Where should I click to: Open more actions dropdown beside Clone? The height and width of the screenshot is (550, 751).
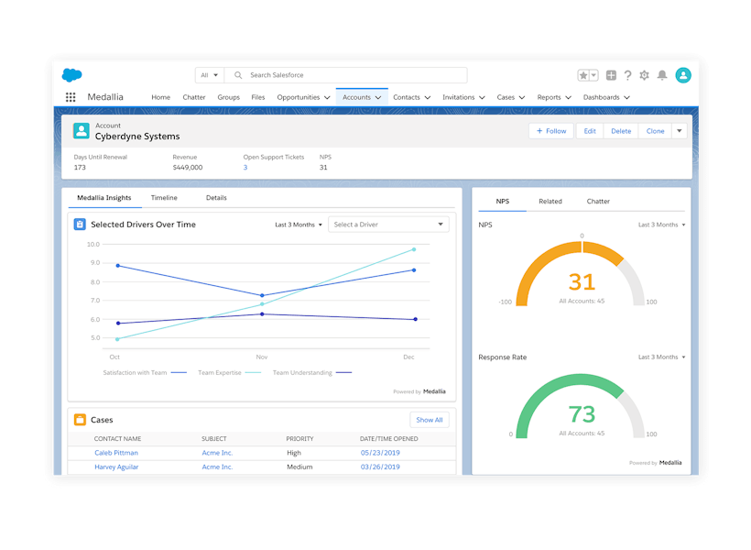(x=680, y=131)
